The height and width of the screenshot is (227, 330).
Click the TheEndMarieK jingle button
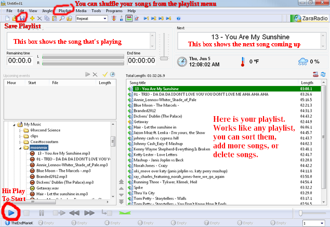click(19, 223)
